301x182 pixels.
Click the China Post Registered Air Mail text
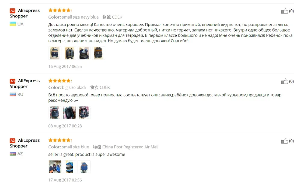[130, 147]
